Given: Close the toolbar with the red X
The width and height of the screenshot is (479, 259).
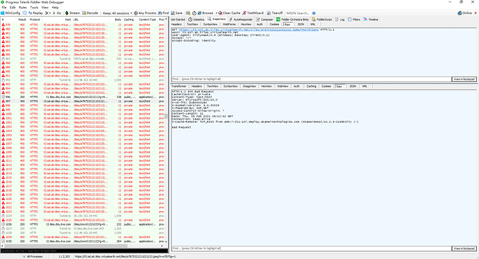Looking at the screenshot, I should pos(476,13).
